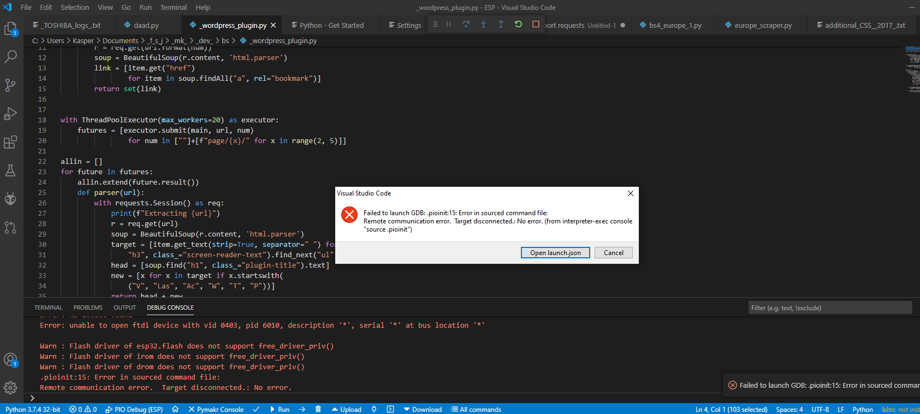This screenshot has width=920, height=414.
Task: Open Pymakr Console from status bar
Action: point(216,409)
